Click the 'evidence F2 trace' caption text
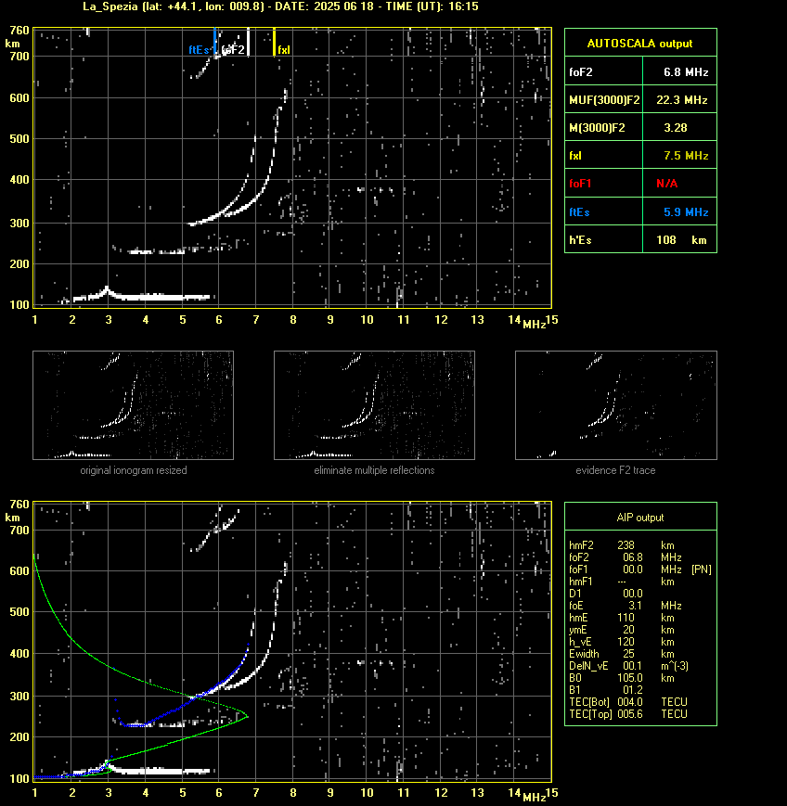 point(615,470)
